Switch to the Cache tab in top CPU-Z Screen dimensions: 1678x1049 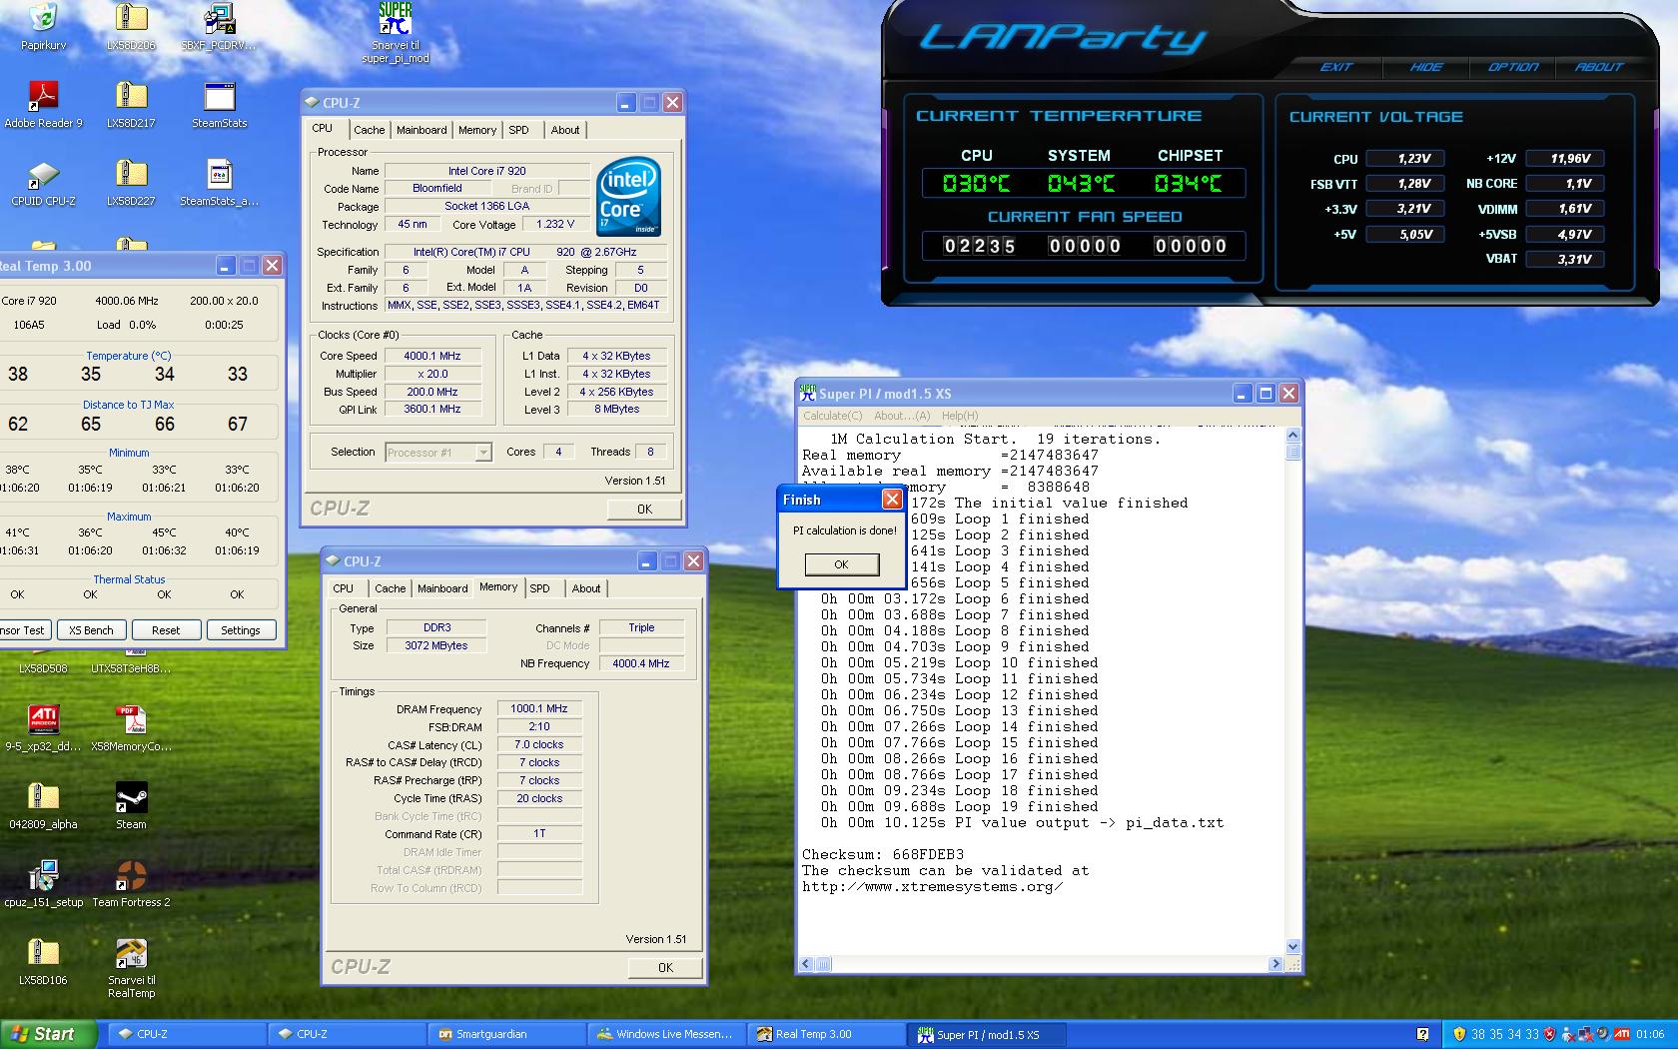point(369,130)
